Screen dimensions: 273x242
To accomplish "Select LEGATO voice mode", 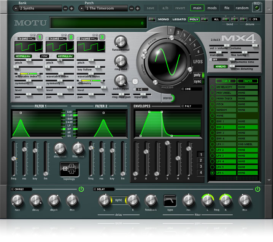I will pos(179,19).
